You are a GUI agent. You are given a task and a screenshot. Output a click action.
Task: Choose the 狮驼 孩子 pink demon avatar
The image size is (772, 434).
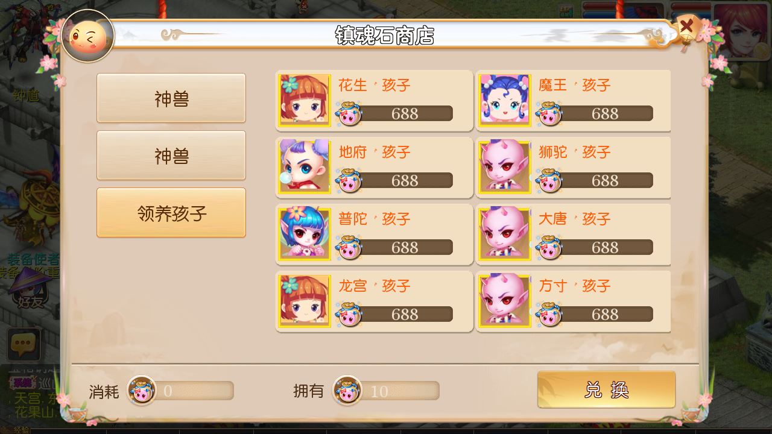click(505, 167)
